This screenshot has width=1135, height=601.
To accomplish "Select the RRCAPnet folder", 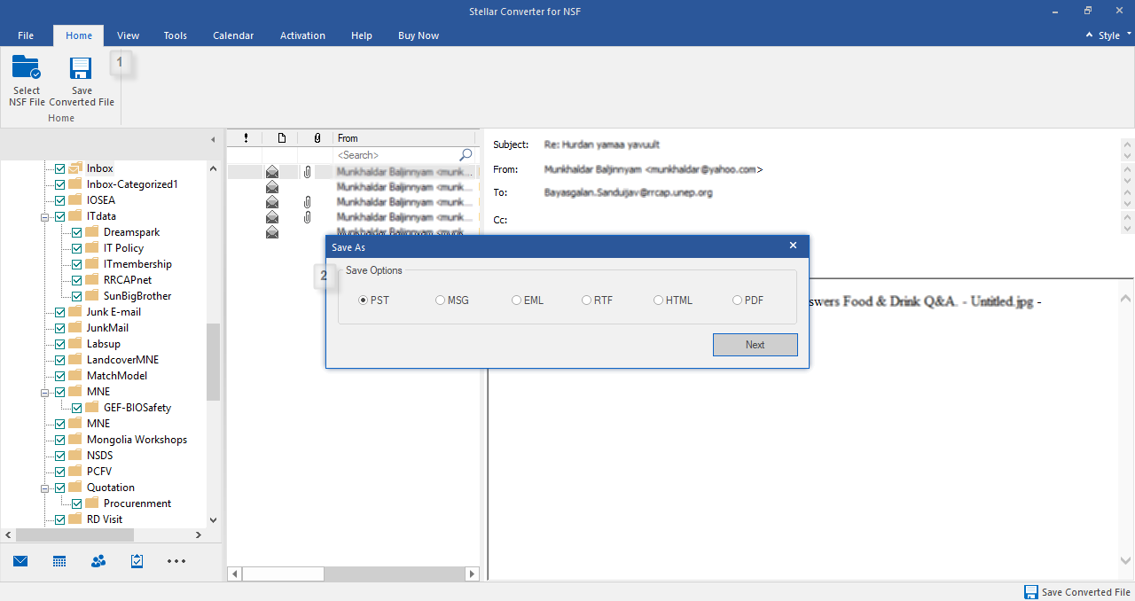I will pos(128,280).
